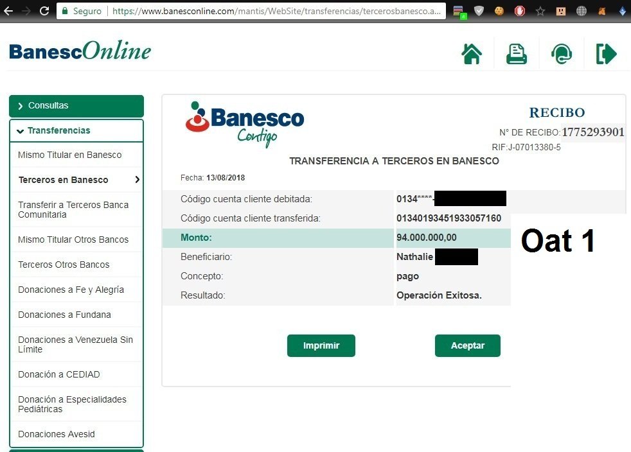Image resolution: width=631 pixels, height=452 pixels.
Task: Open Donaciones a Fundana
Action: [x=64, y=315]
